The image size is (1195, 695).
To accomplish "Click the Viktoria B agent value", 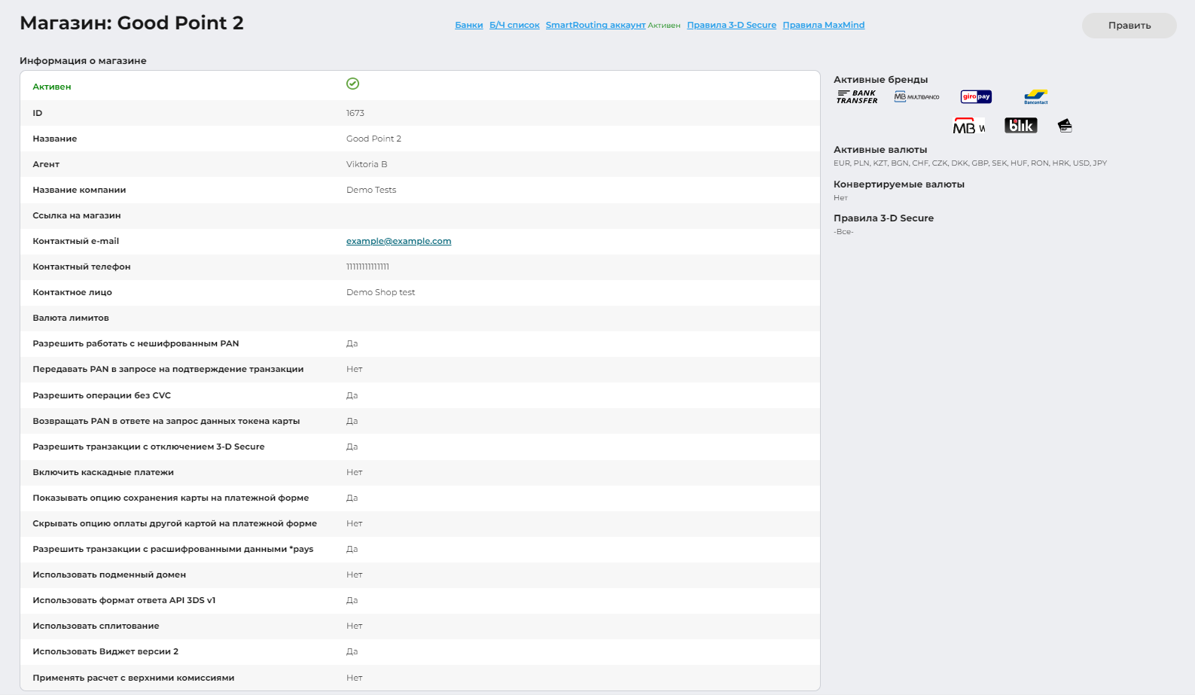I will tap(367, 165).
